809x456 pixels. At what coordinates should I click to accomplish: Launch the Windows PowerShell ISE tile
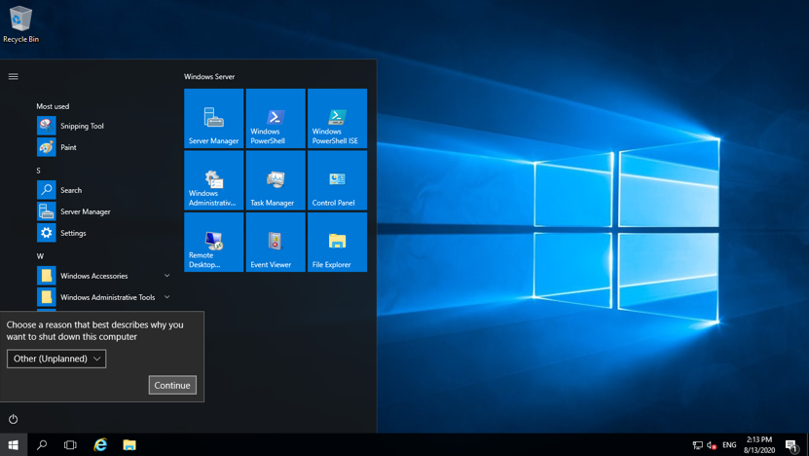coord(338,119)
